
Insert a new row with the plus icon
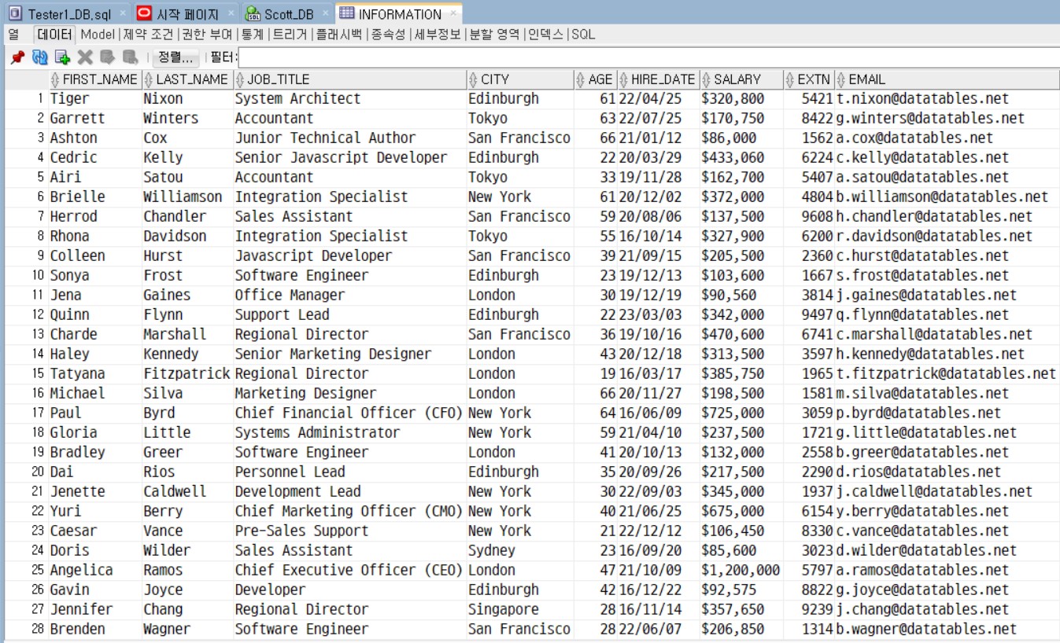62,57
